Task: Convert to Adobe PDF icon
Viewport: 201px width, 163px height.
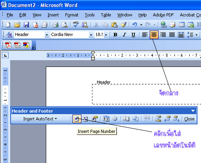Action: [x=8, y=45]
